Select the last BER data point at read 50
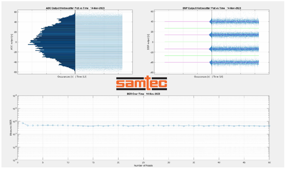The height and width of the screenshot is (169, 286). [x=269, y=126]
